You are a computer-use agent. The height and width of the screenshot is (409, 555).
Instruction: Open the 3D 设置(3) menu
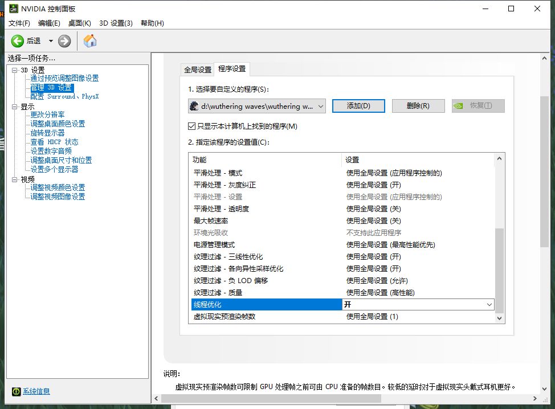click(x=116, y=23)
